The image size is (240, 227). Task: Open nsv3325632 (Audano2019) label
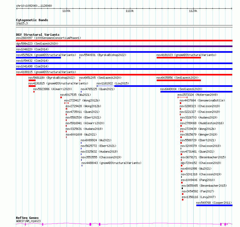pyautogui.click(x=99, y=152)
